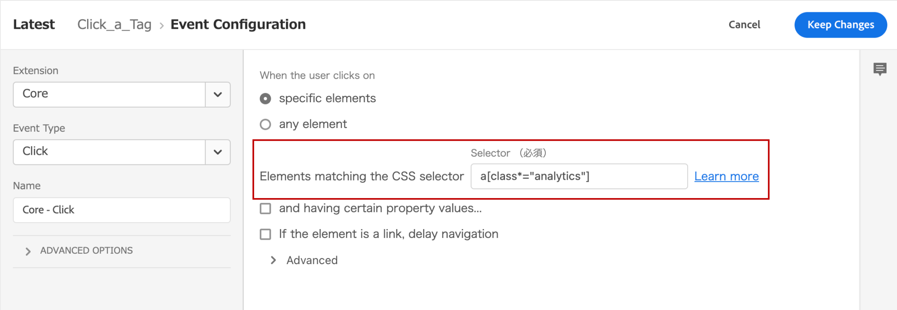Click the Keep Changes button
Screen dimensions: 897x310
tap(840, 25)
